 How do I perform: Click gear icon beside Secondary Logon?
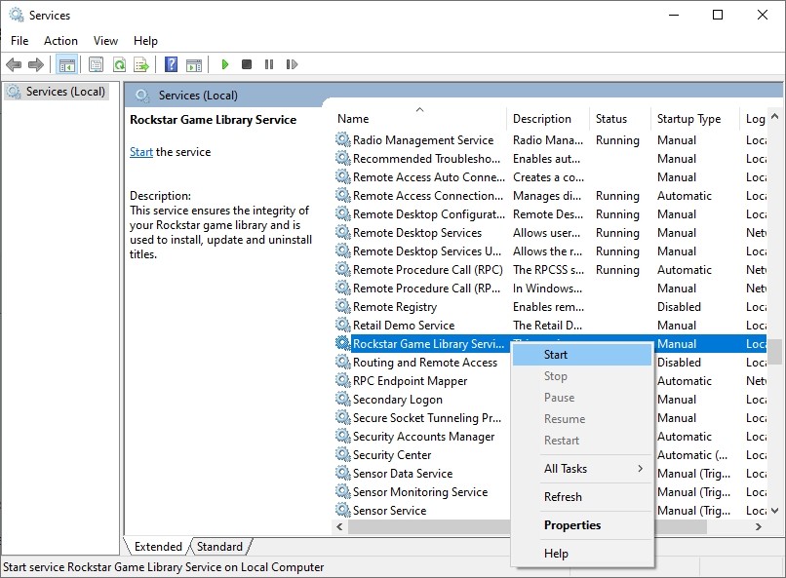(x=343, y=400)
